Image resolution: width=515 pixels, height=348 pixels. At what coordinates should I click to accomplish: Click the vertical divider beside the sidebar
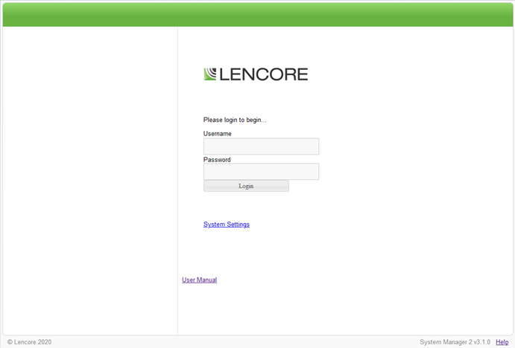click(x=177, y=178)
